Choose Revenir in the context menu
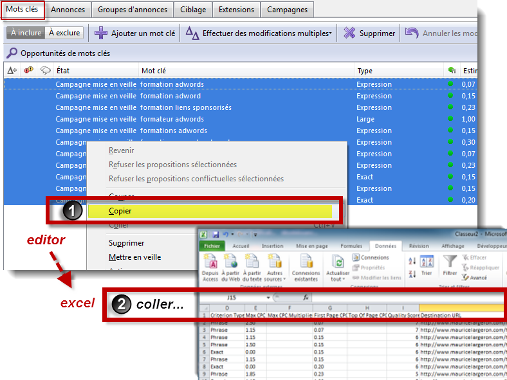 [121, 150]
